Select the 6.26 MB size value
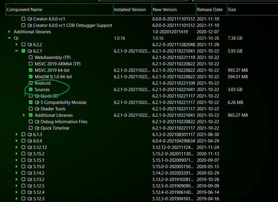 point(235,102)
